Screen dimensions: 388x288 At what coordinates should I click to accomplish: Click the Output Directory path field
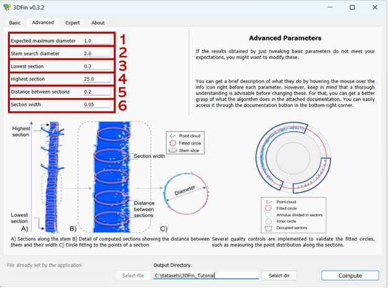click(206, 276)
